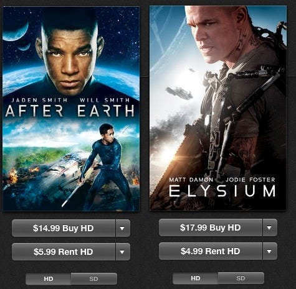Expand dropdown arrow beside $17.99 Buy HD
Screen dimensions: 296x289
pyautogui.click(x=270, y=227)
